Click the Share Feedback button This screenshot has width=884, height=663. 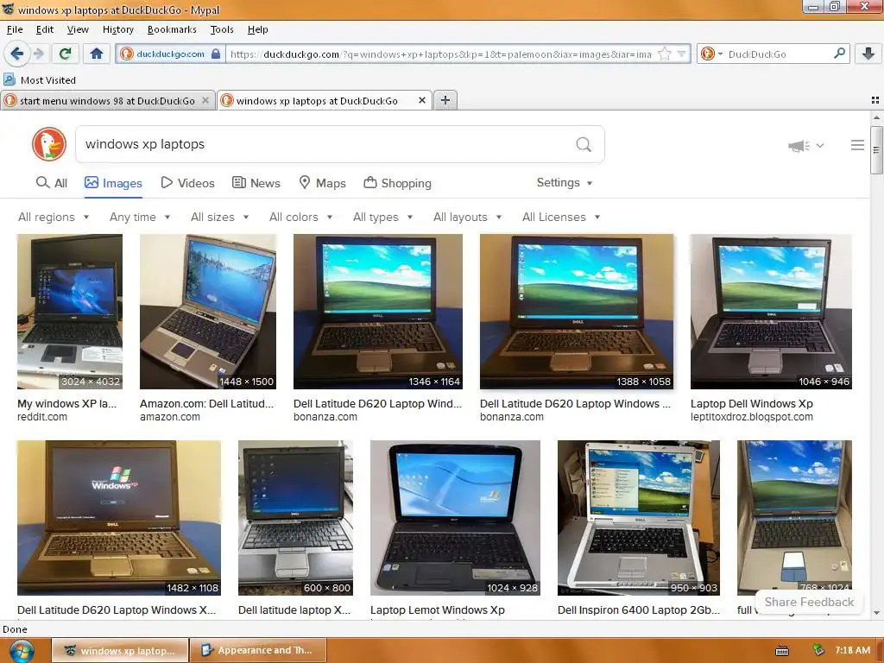coord(809,602)
